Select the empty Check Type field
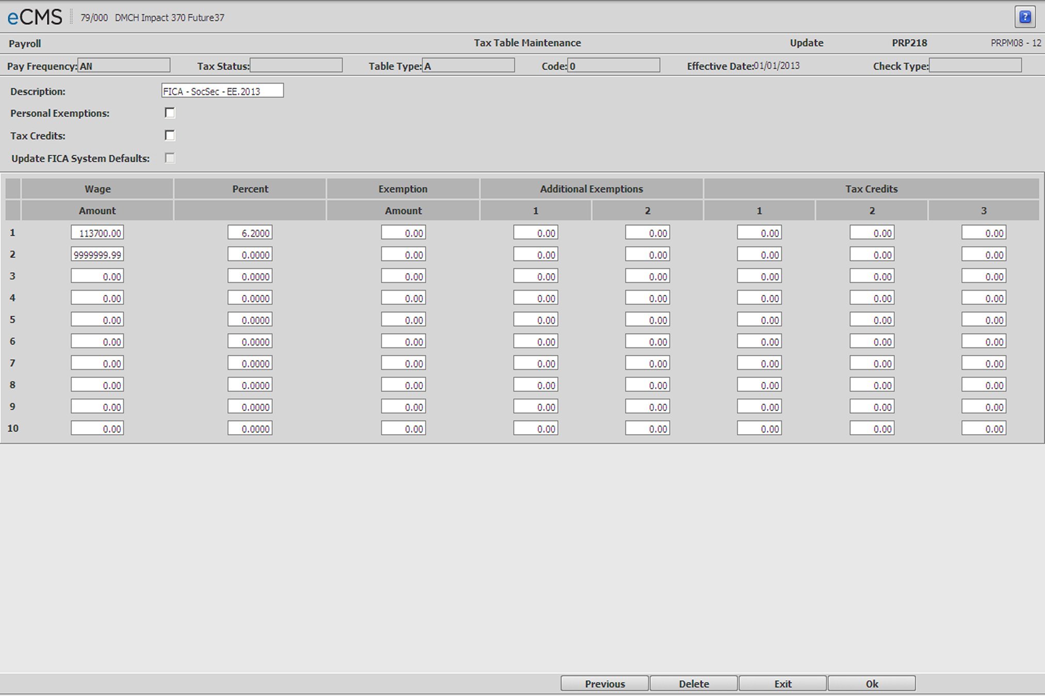 pos(975,65)
